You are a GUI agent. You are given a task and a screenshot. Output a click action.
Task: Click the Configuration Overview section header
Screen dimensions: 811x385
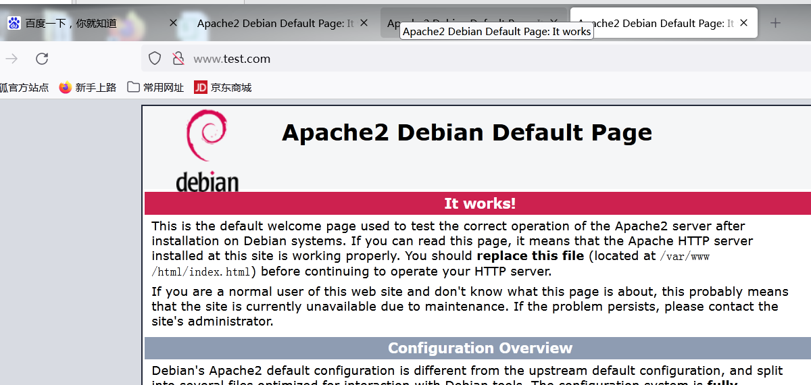tap(478, 348)
